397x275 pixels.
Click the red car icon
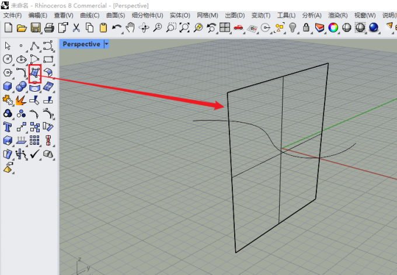[238, 27]
